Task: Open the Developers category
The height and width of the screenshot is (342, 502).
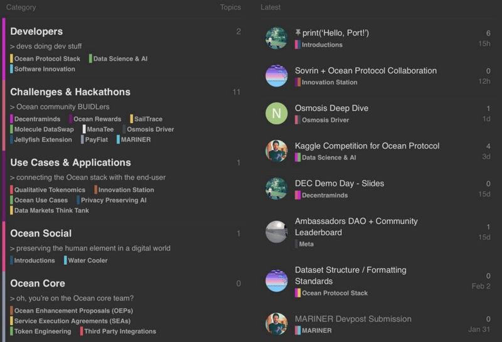Action: click(36, 31)
